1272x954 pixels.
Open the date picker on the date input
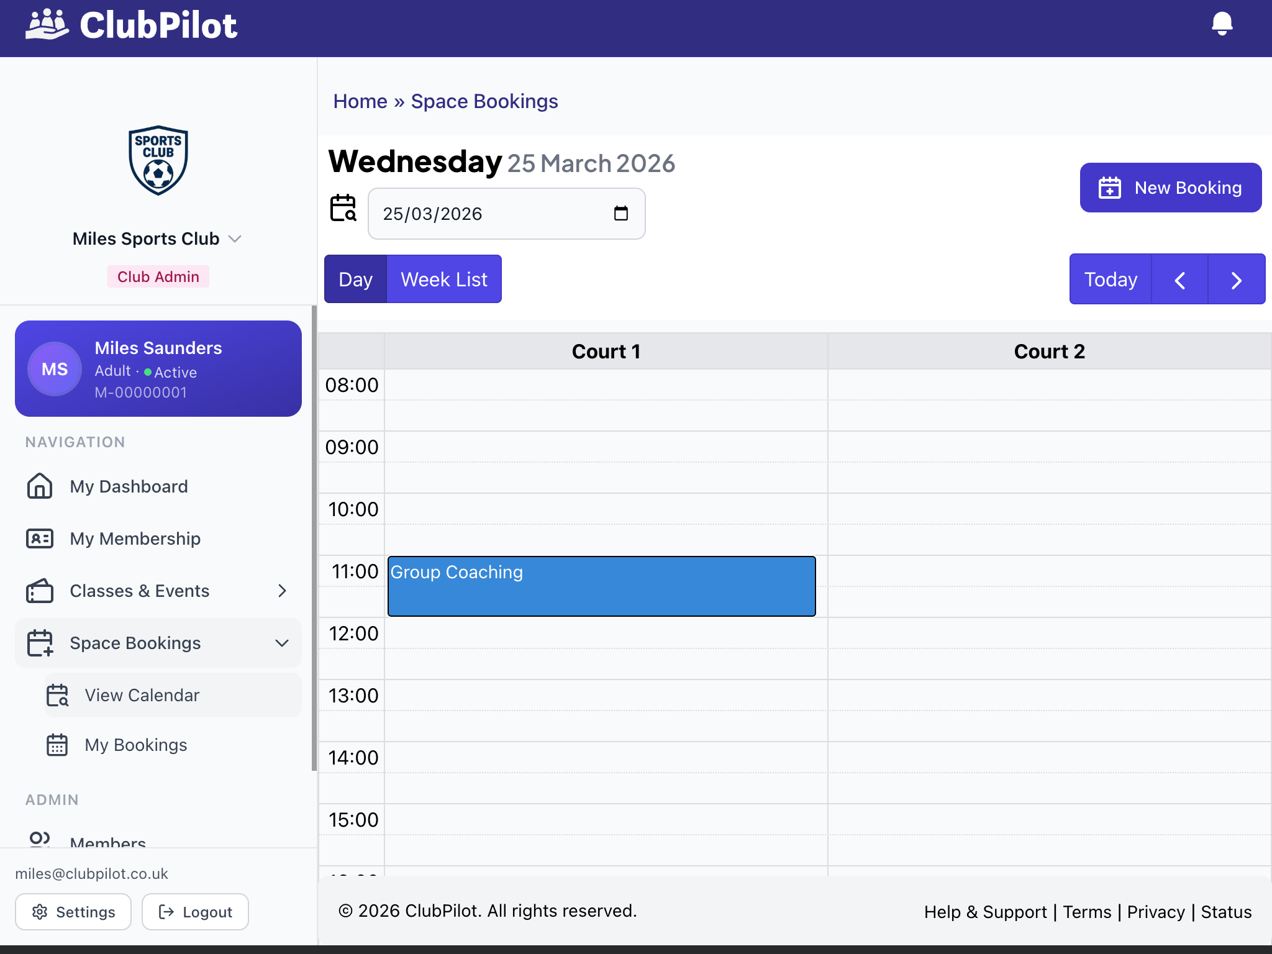tap(621, 213)
